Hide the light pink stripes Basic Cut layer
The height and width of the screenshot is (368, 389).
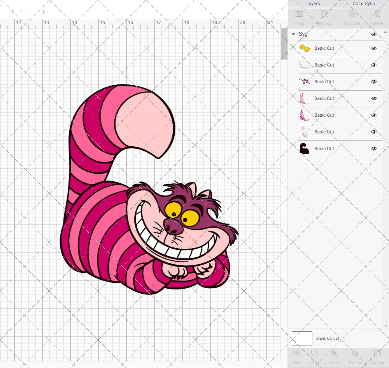coord(373,98)
